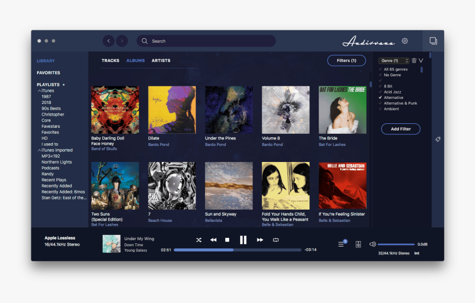Select the 'Recently Added: 6mos' playlist
Viewport: 475px width, 303px height.
[64, 192]
